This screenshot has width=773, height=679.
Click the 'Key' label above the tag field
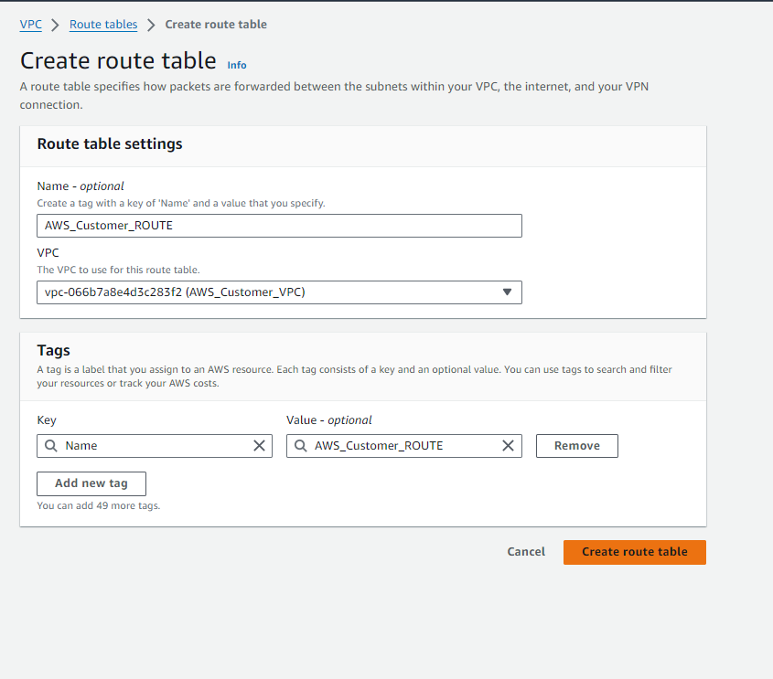(47, 420)
